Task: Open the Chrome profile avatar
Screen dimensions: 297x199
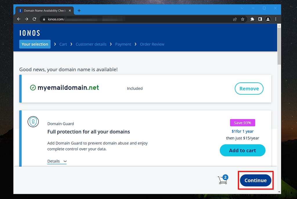Action: [268, 19]
